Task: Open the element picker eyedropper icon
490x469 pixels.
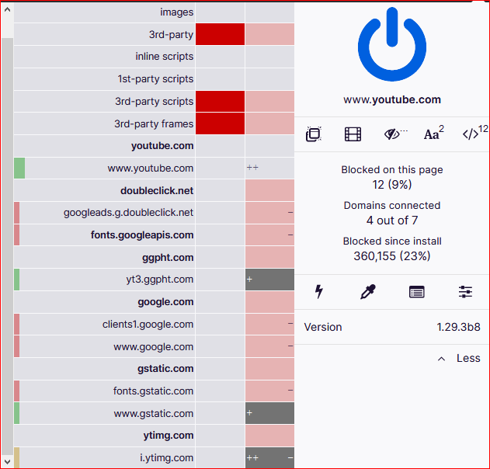Action: (x=368, y=292)
